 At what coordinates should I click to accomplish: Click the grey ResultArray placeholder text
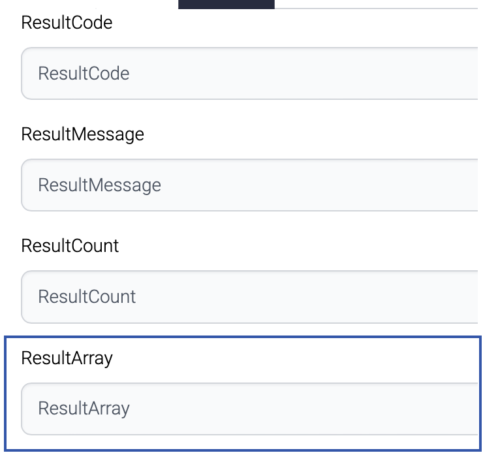84,409
